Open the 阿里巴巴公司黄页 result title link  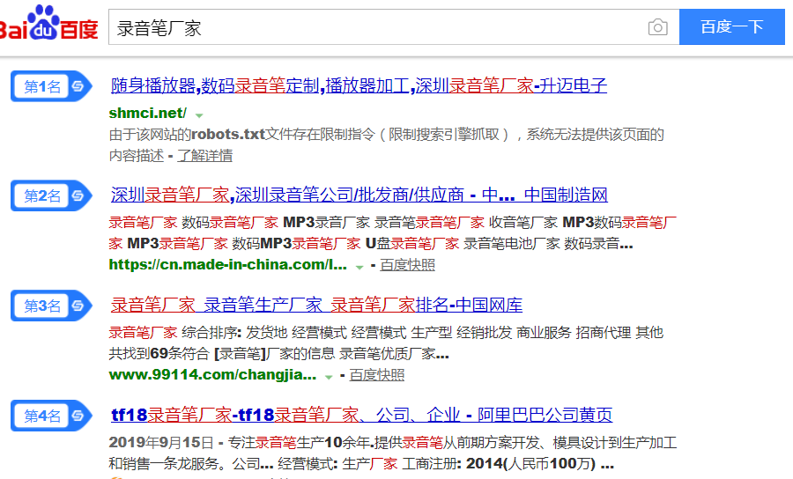click(x=361, y=415)
